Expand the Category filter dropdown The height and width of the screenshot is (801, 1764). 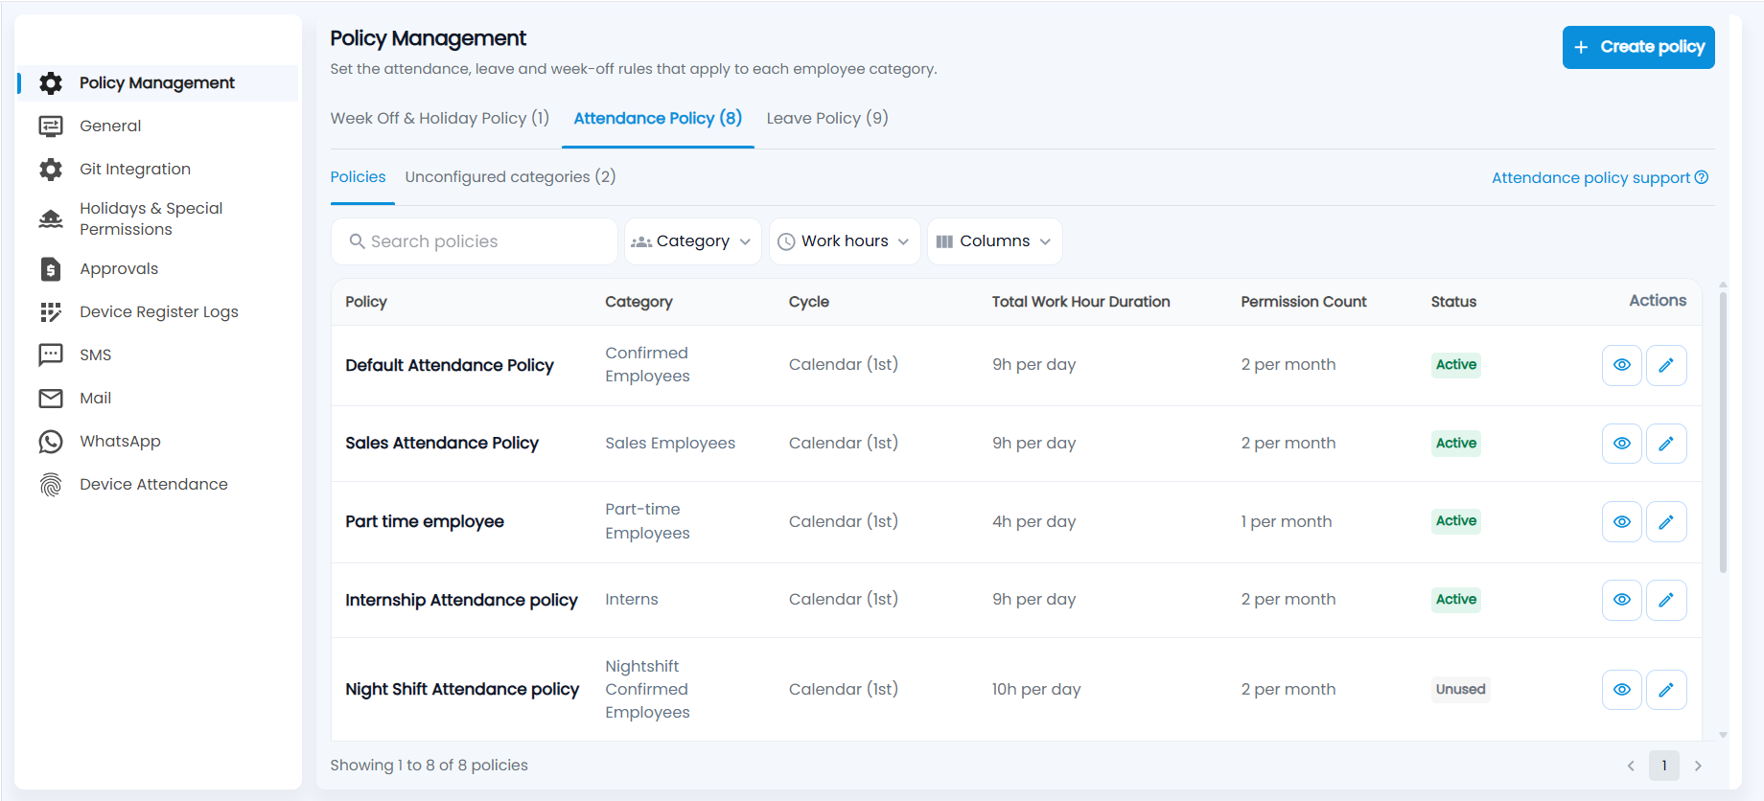tap(692, 241)
